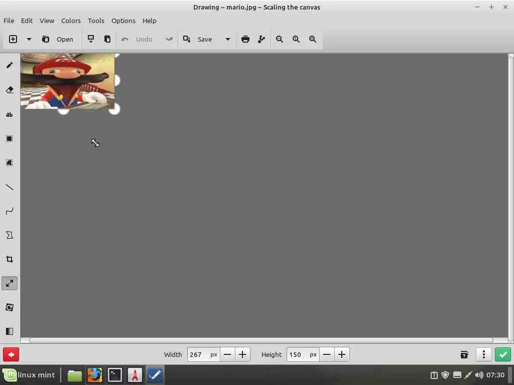Viewport: 514px width, 385px height.
Task: Click the Zoom in magnifier
Action: 313,39
